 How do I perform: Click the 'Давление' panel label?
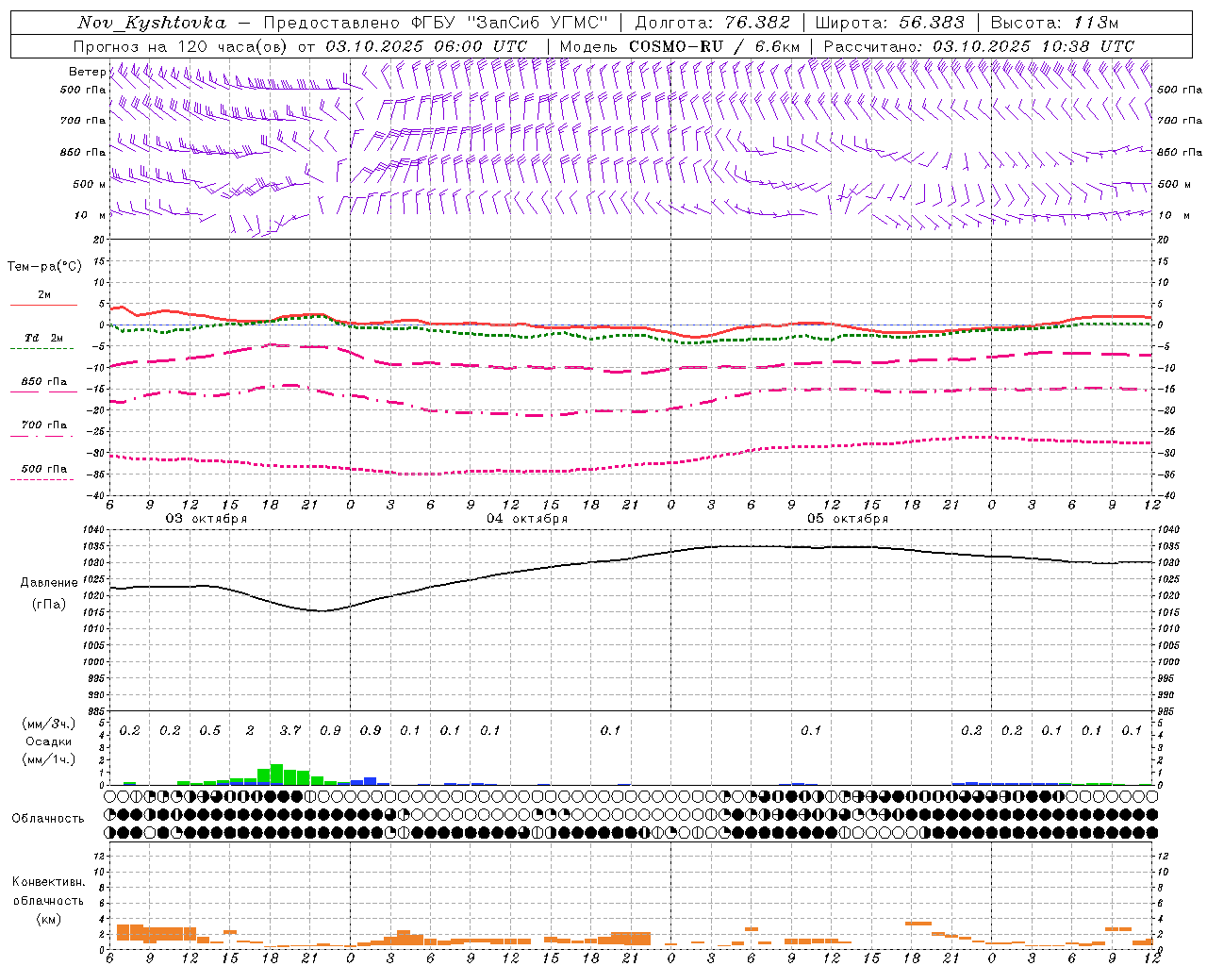pyautogui.click(x=48, y=583)
